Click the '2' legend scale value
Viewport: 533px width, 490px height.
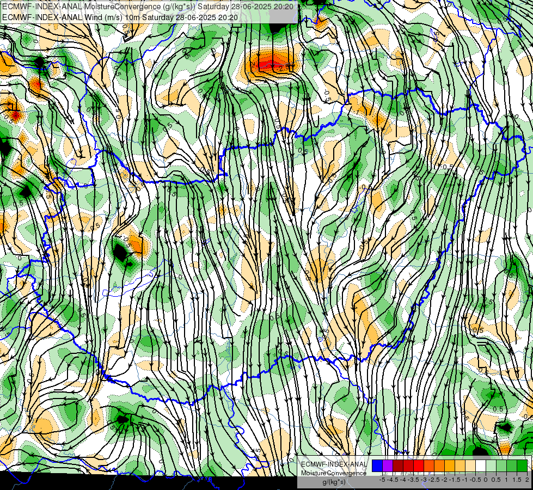527,480
